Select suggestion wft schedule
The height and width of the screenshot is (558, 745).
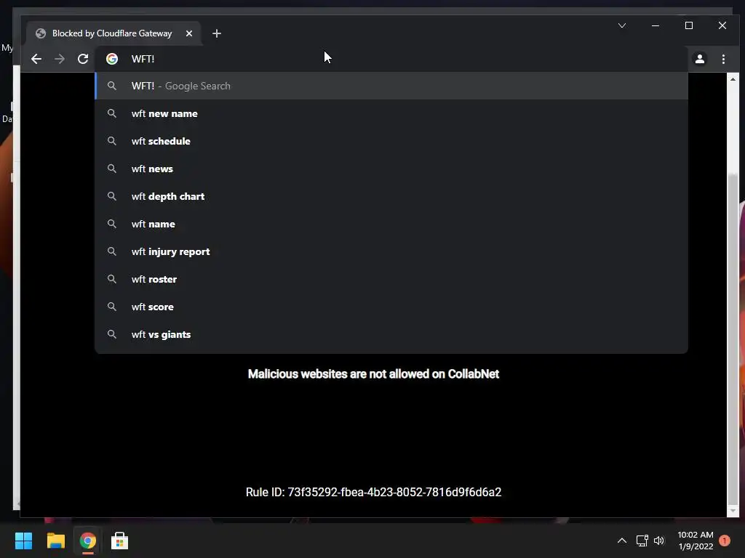click(x=391, y=141)
